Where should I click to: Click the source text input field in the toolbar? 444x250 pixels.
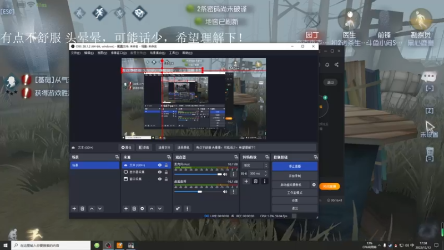point(255,147)
